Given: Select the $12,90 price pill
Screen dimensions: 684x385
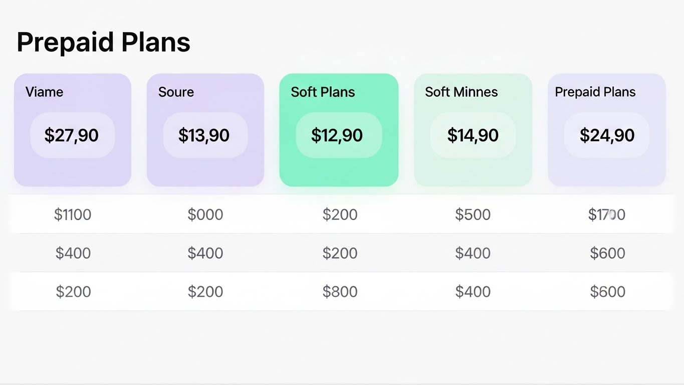Looking at the screenshot, I should click(x=339, y=135).
